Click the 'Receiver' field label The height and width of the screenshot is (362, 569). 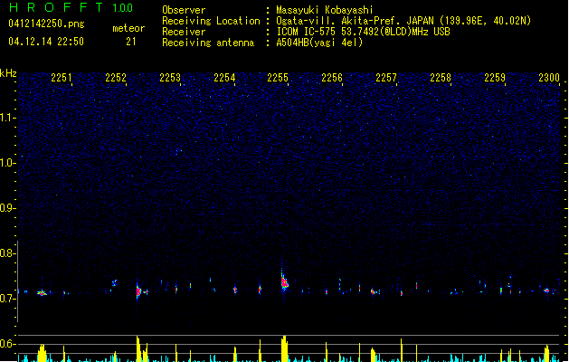(x=184, y=32)
